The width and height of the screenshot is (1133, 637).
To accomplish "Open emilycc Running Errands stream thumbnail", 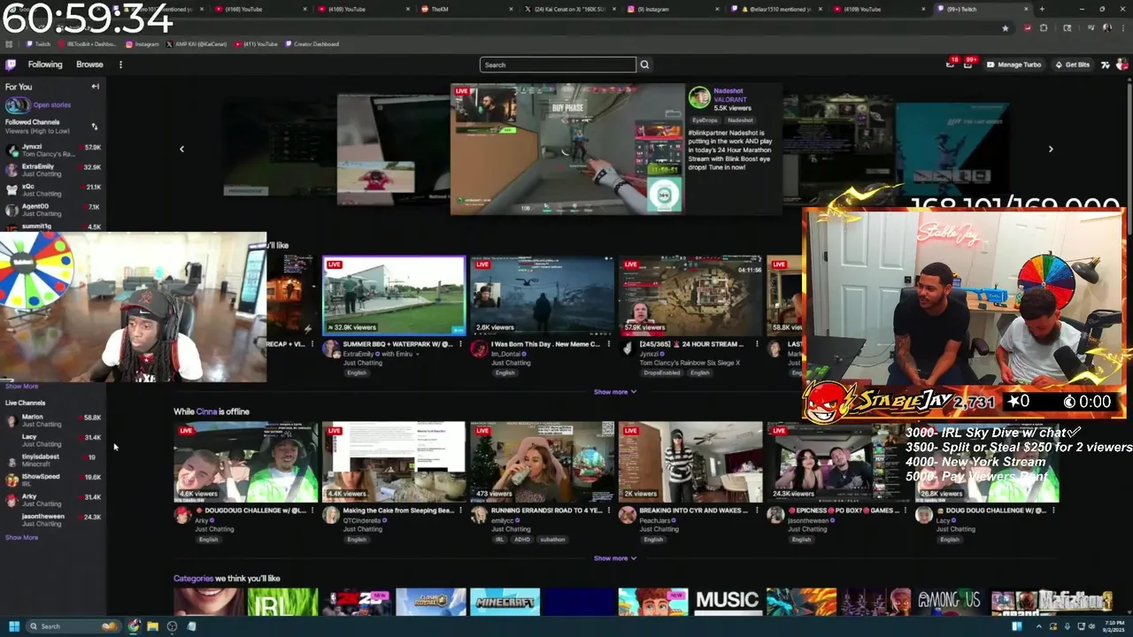I will click(x=542, y=462).
